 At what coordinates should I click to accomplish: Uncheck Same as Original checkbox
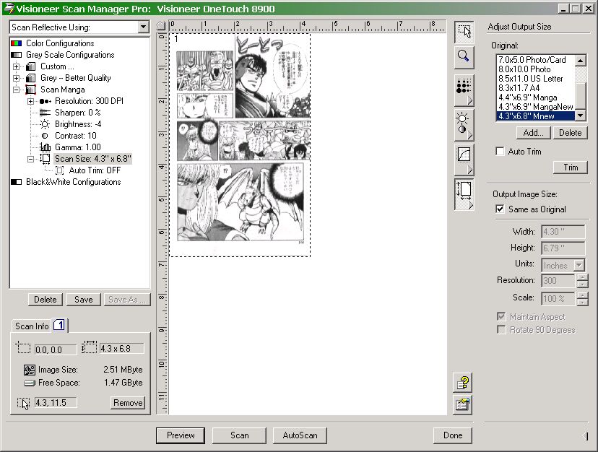pos(500,209)
